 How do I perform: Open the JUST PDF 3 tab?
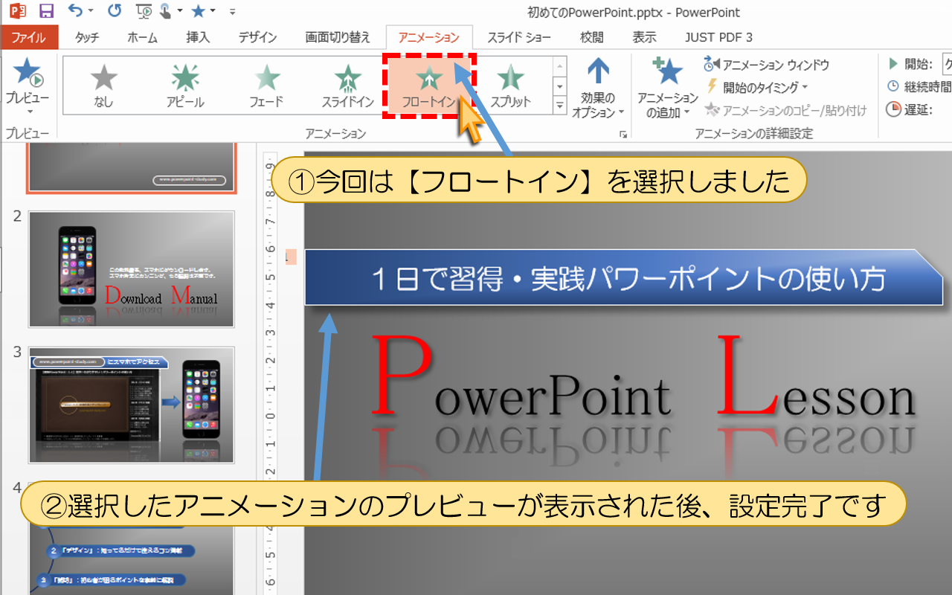(x=718, y=37)
